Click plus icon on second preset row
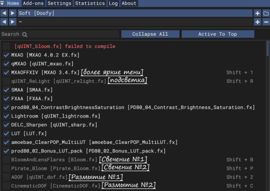This screenshot has height=191, width=270. (257, 22)
